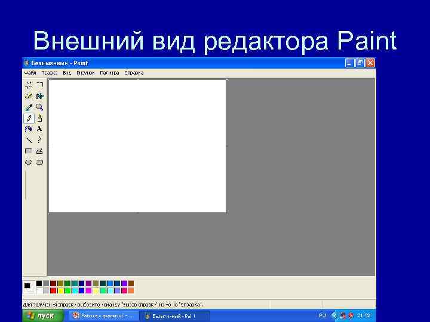This screenshot has height=322, width=430.
Task: Click the foreground/background color indicator box
Action: [29, 287]
